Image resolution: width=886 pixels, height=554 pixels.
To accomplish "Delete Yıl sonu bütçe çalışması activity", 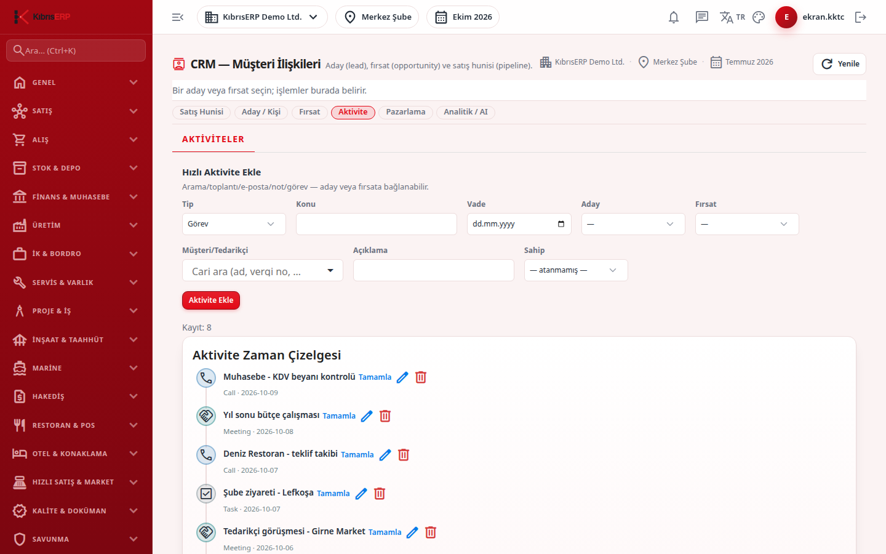I will click(385, 416).
